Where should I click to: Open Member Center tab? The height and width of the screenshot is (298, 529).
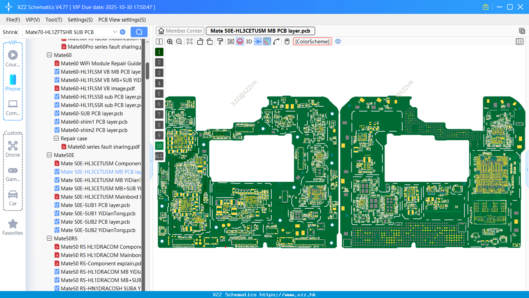tap(180, 31)
